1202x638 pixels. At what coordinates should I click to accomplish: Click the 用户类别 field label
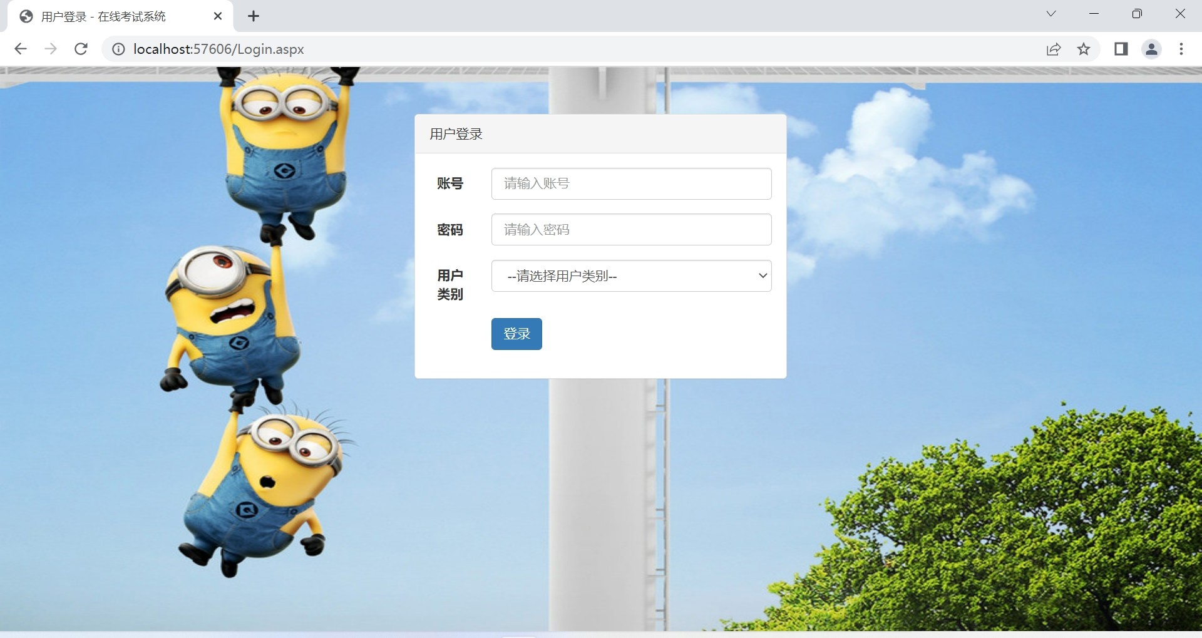point(450,285)
